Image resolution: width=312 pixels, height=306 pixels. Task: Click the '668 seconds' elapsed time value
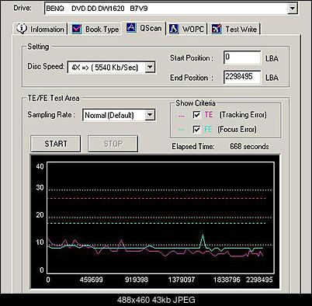(249, 147)
